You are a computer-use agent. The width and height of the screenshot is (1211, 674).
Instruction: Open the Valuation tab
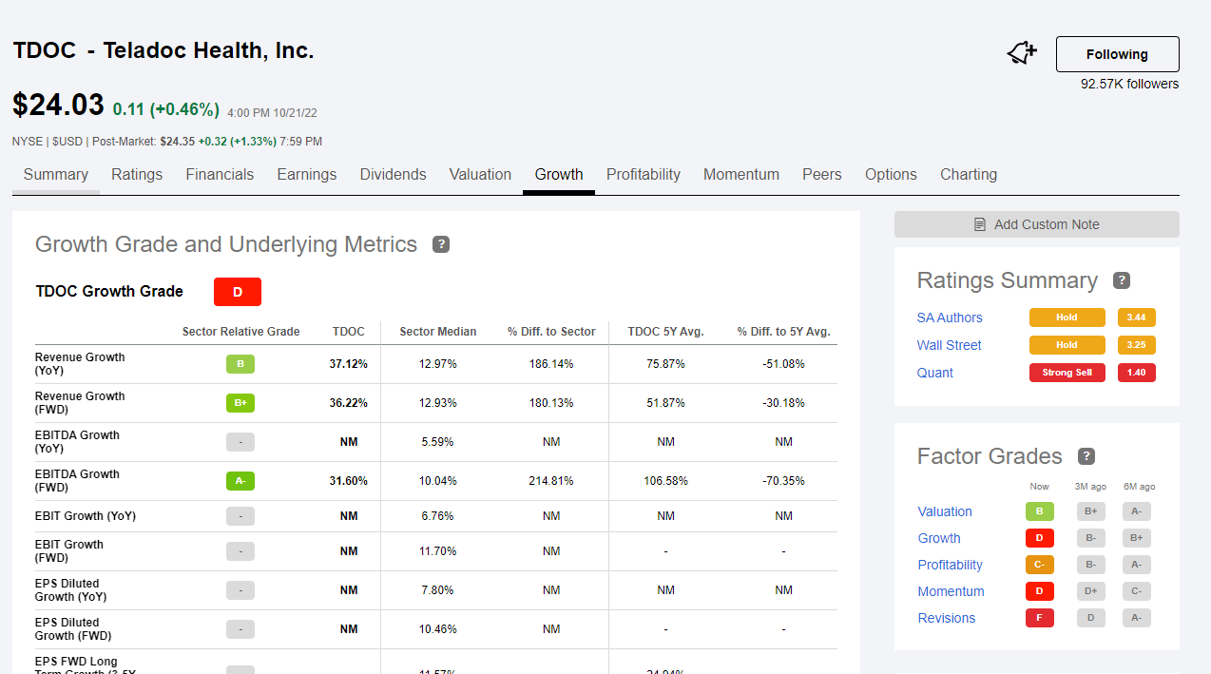[x=480, y=175]
